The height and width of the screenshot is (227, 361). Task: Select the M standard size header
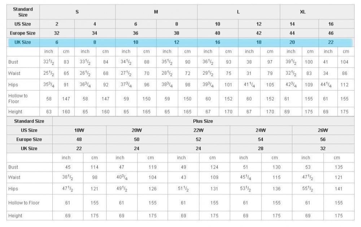[x=156, y=12]
